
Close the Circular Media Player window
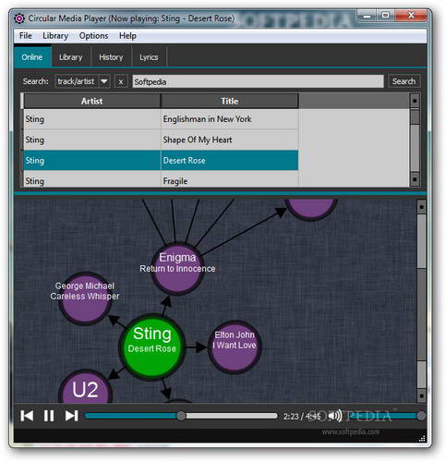(411, 16)
